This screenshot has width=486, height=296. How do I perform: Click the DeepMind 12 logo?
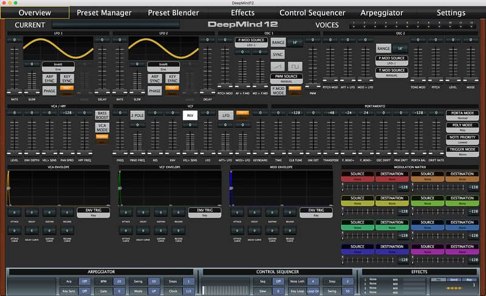(x=242, y=24)
